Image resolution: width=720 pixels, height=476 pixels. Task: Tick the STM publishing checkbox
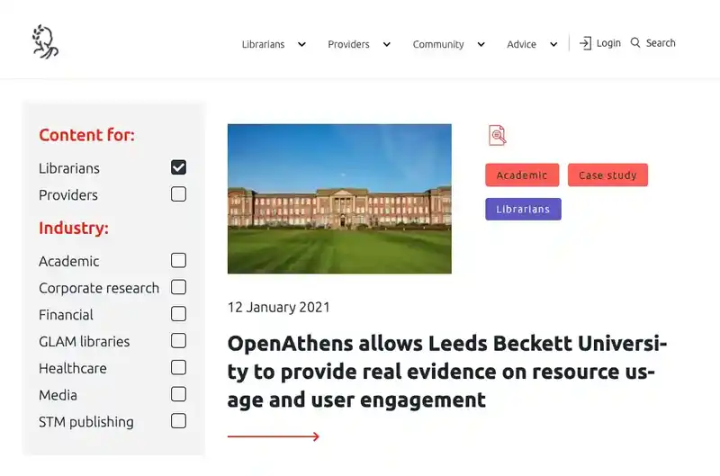[x=178, y=421]
